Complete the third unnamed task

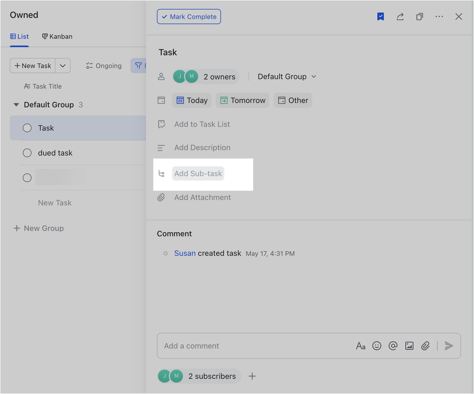tap(27, 178)
